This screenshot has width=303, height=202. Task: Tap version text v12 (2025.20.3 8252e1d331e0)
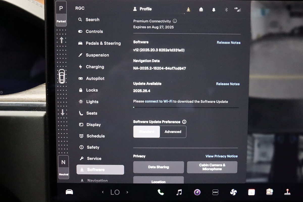click(x=159, y=50)
